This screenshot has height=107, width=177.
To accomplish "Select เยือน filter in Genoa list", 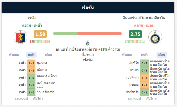I will tap(48, 55).
